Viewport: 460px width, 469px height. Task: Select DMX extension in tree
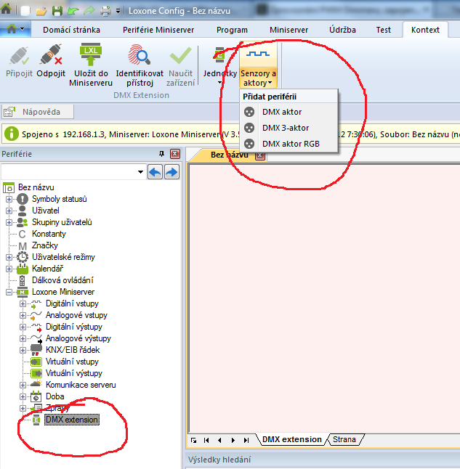pos(71,420)
